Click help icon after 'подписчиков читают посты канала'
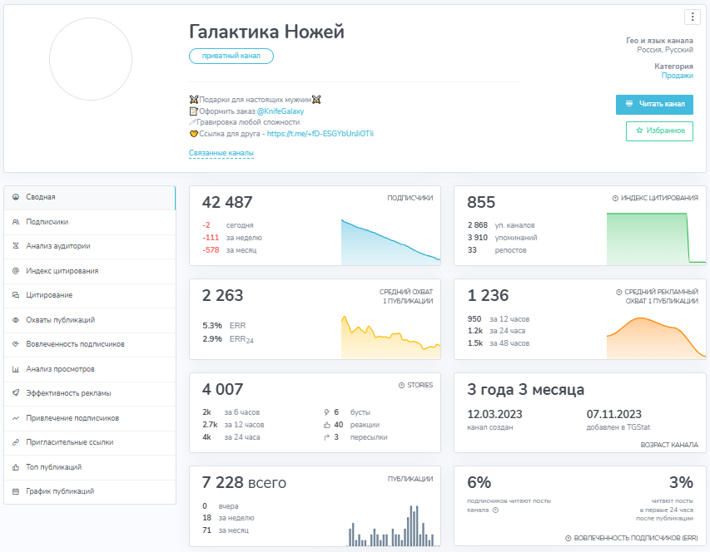This screenshot has width=710, height=552. [x=495, y=510]
